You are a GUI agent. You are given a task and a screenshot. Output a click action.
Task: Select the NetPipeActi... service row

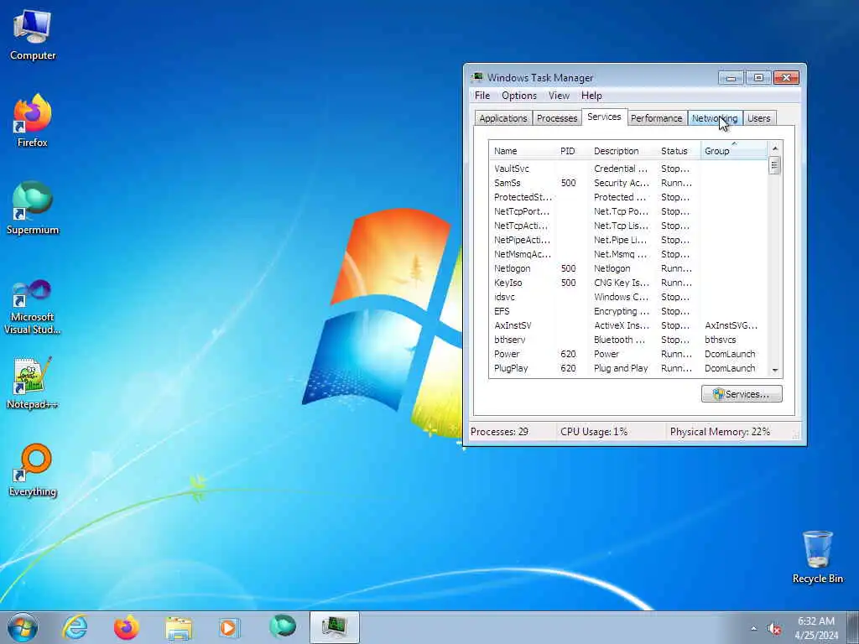click(628, 240)
